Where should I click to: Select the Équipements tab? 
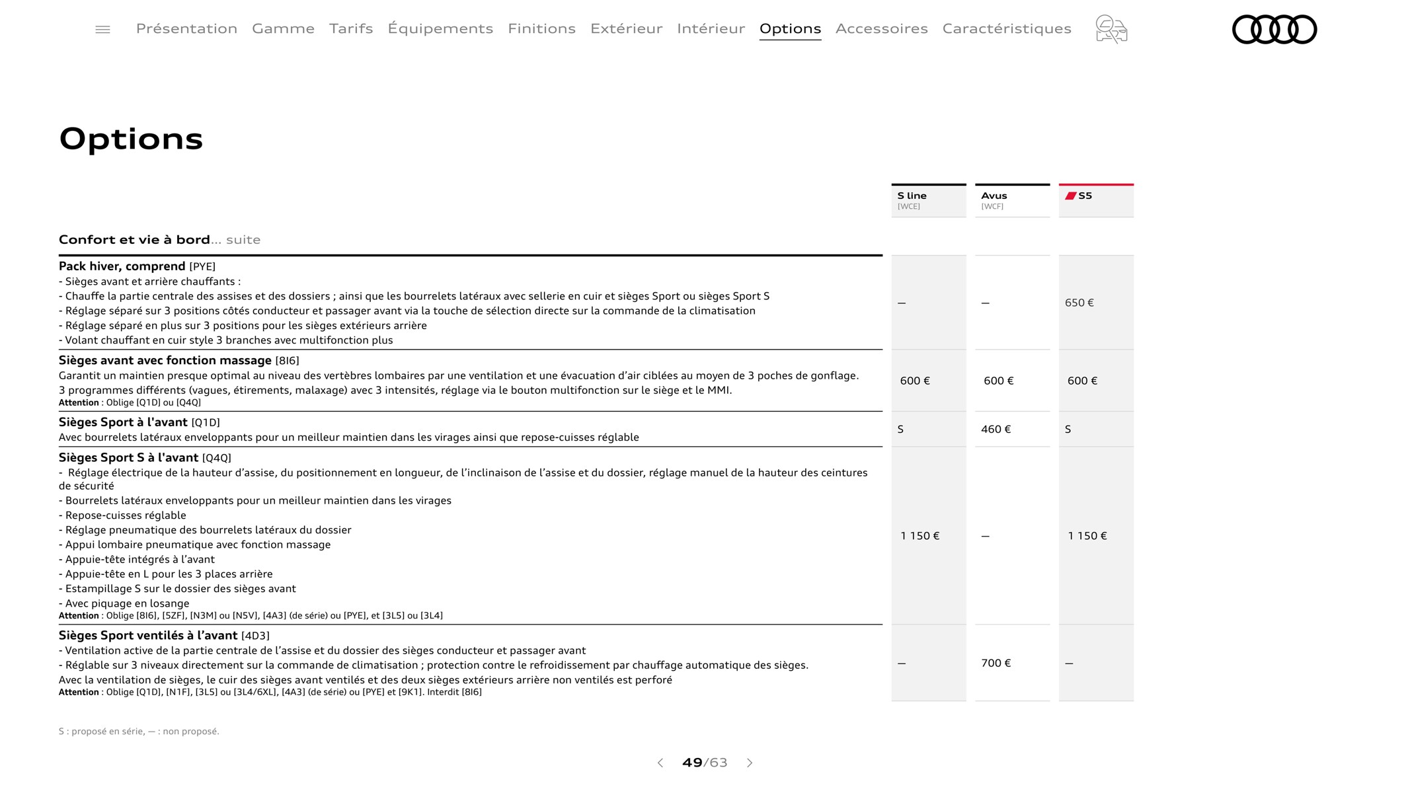[x=440, y=28]
